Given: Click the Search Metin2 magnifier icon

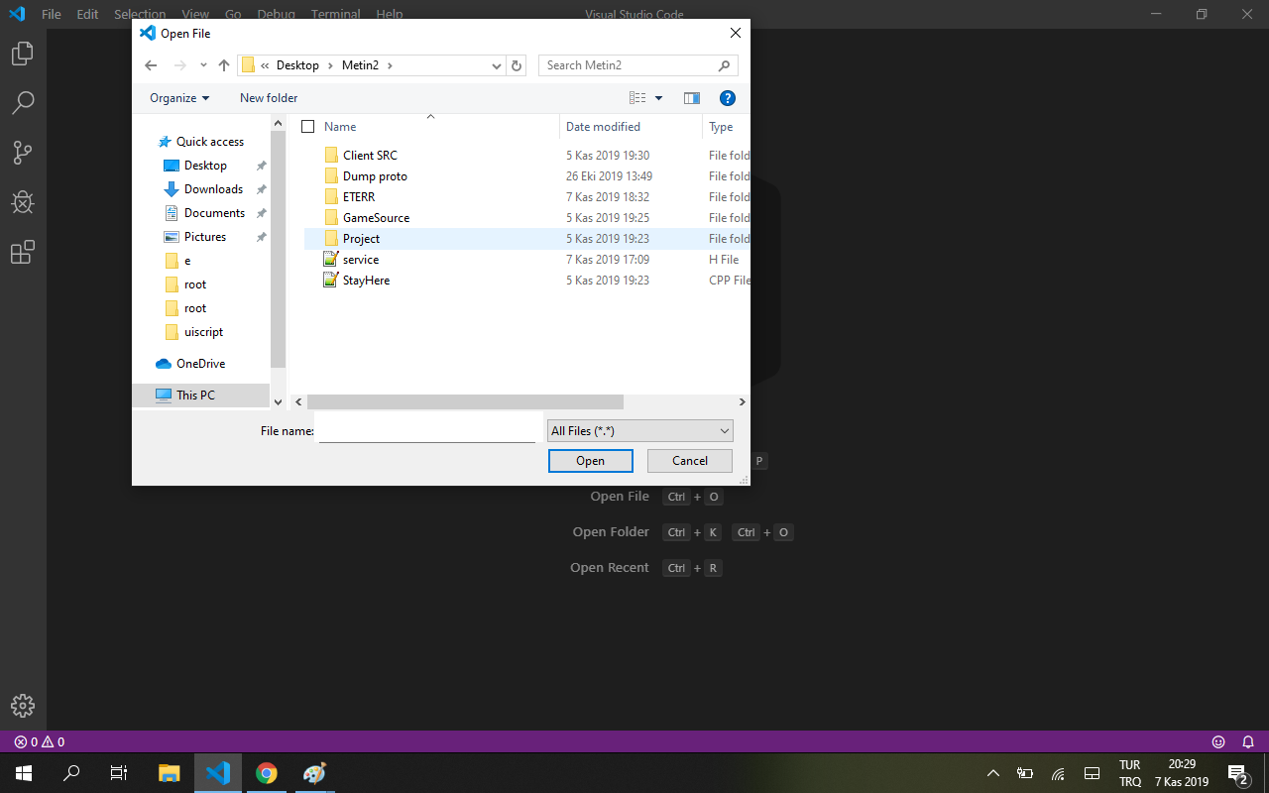Looking at the screenshot, I should pyautogui.click(x=725, y=65).
